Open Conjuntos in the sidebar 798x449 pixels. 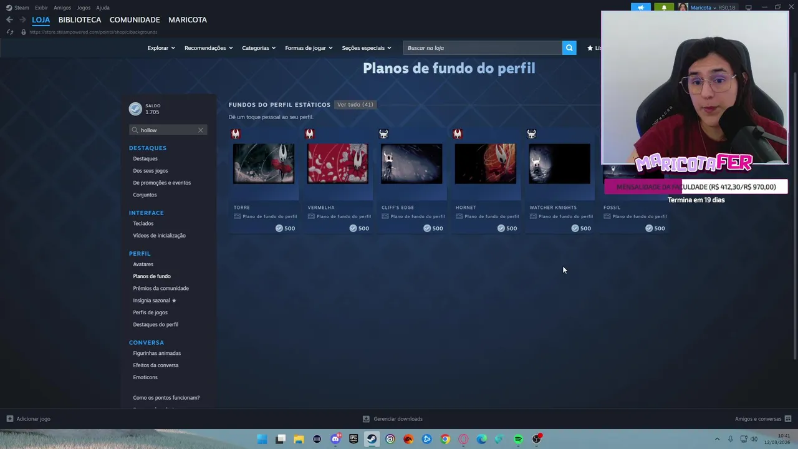tap(145, 195)
